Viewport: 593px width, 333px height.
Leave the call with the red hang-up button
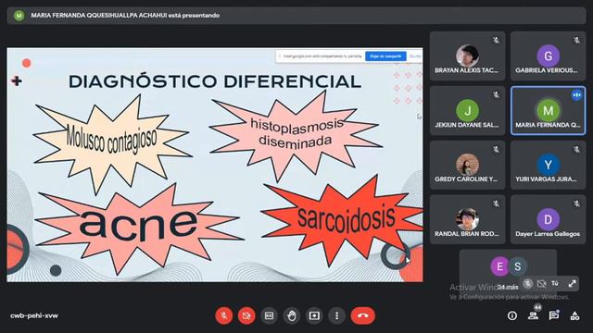pyautogui.click(x=363, y=315)
